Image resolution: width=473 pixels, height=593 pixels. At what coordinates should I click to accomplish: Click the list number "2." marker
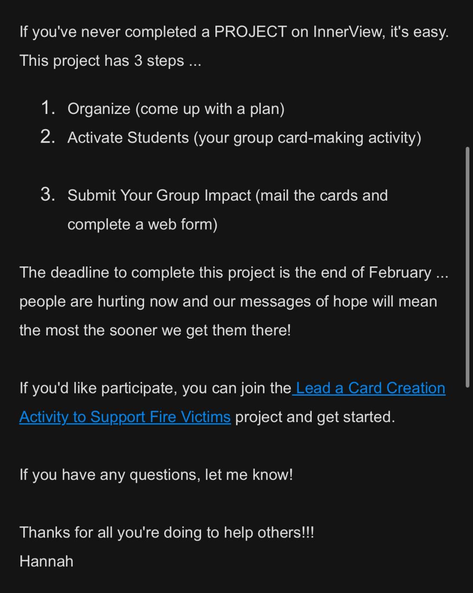click(48, 137)
